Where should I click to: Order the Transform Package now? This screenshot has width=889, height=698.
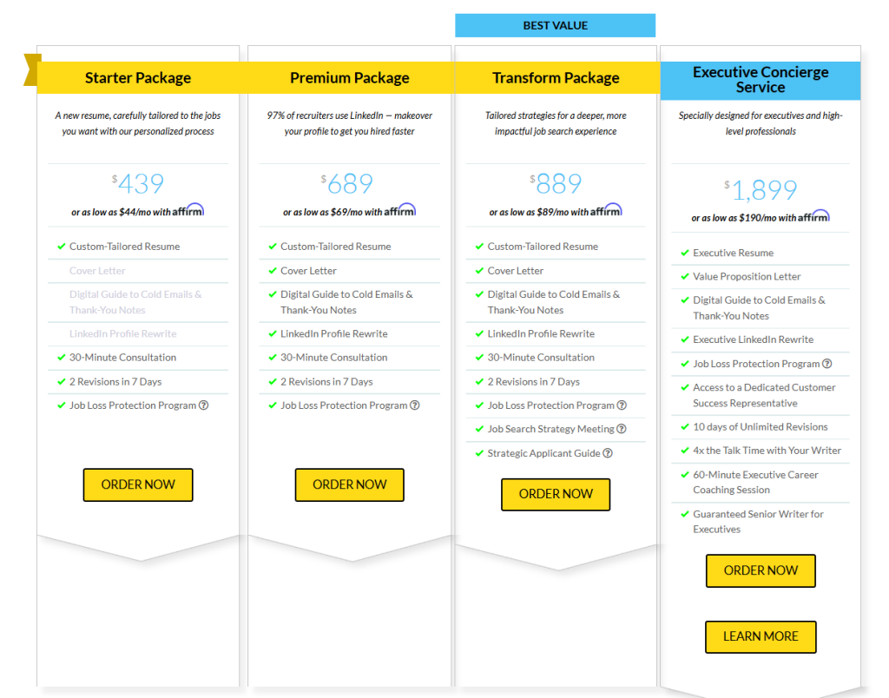pos(556,494)
